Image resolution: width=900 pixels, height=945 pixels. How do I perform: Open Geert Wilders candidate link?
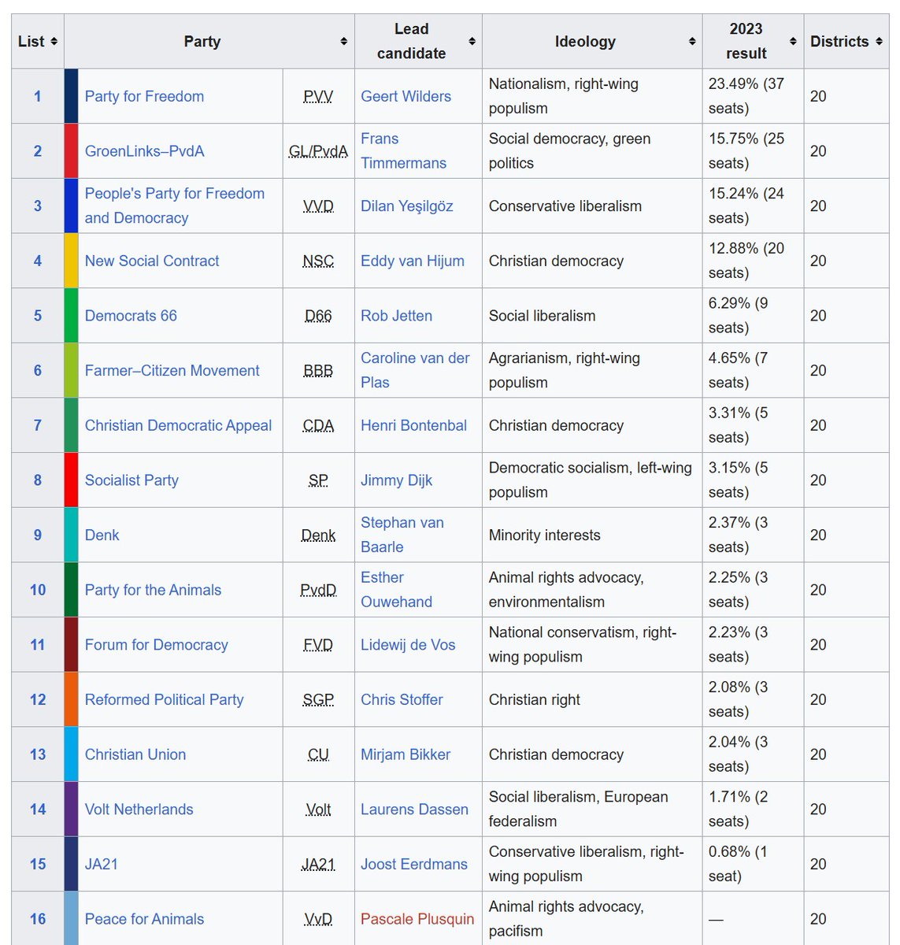click(x=406, y=96)
